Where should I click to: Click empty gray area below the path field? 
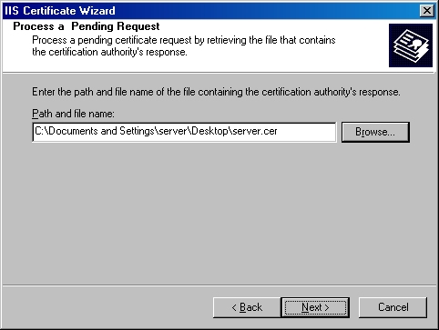(x=219, y=212)
